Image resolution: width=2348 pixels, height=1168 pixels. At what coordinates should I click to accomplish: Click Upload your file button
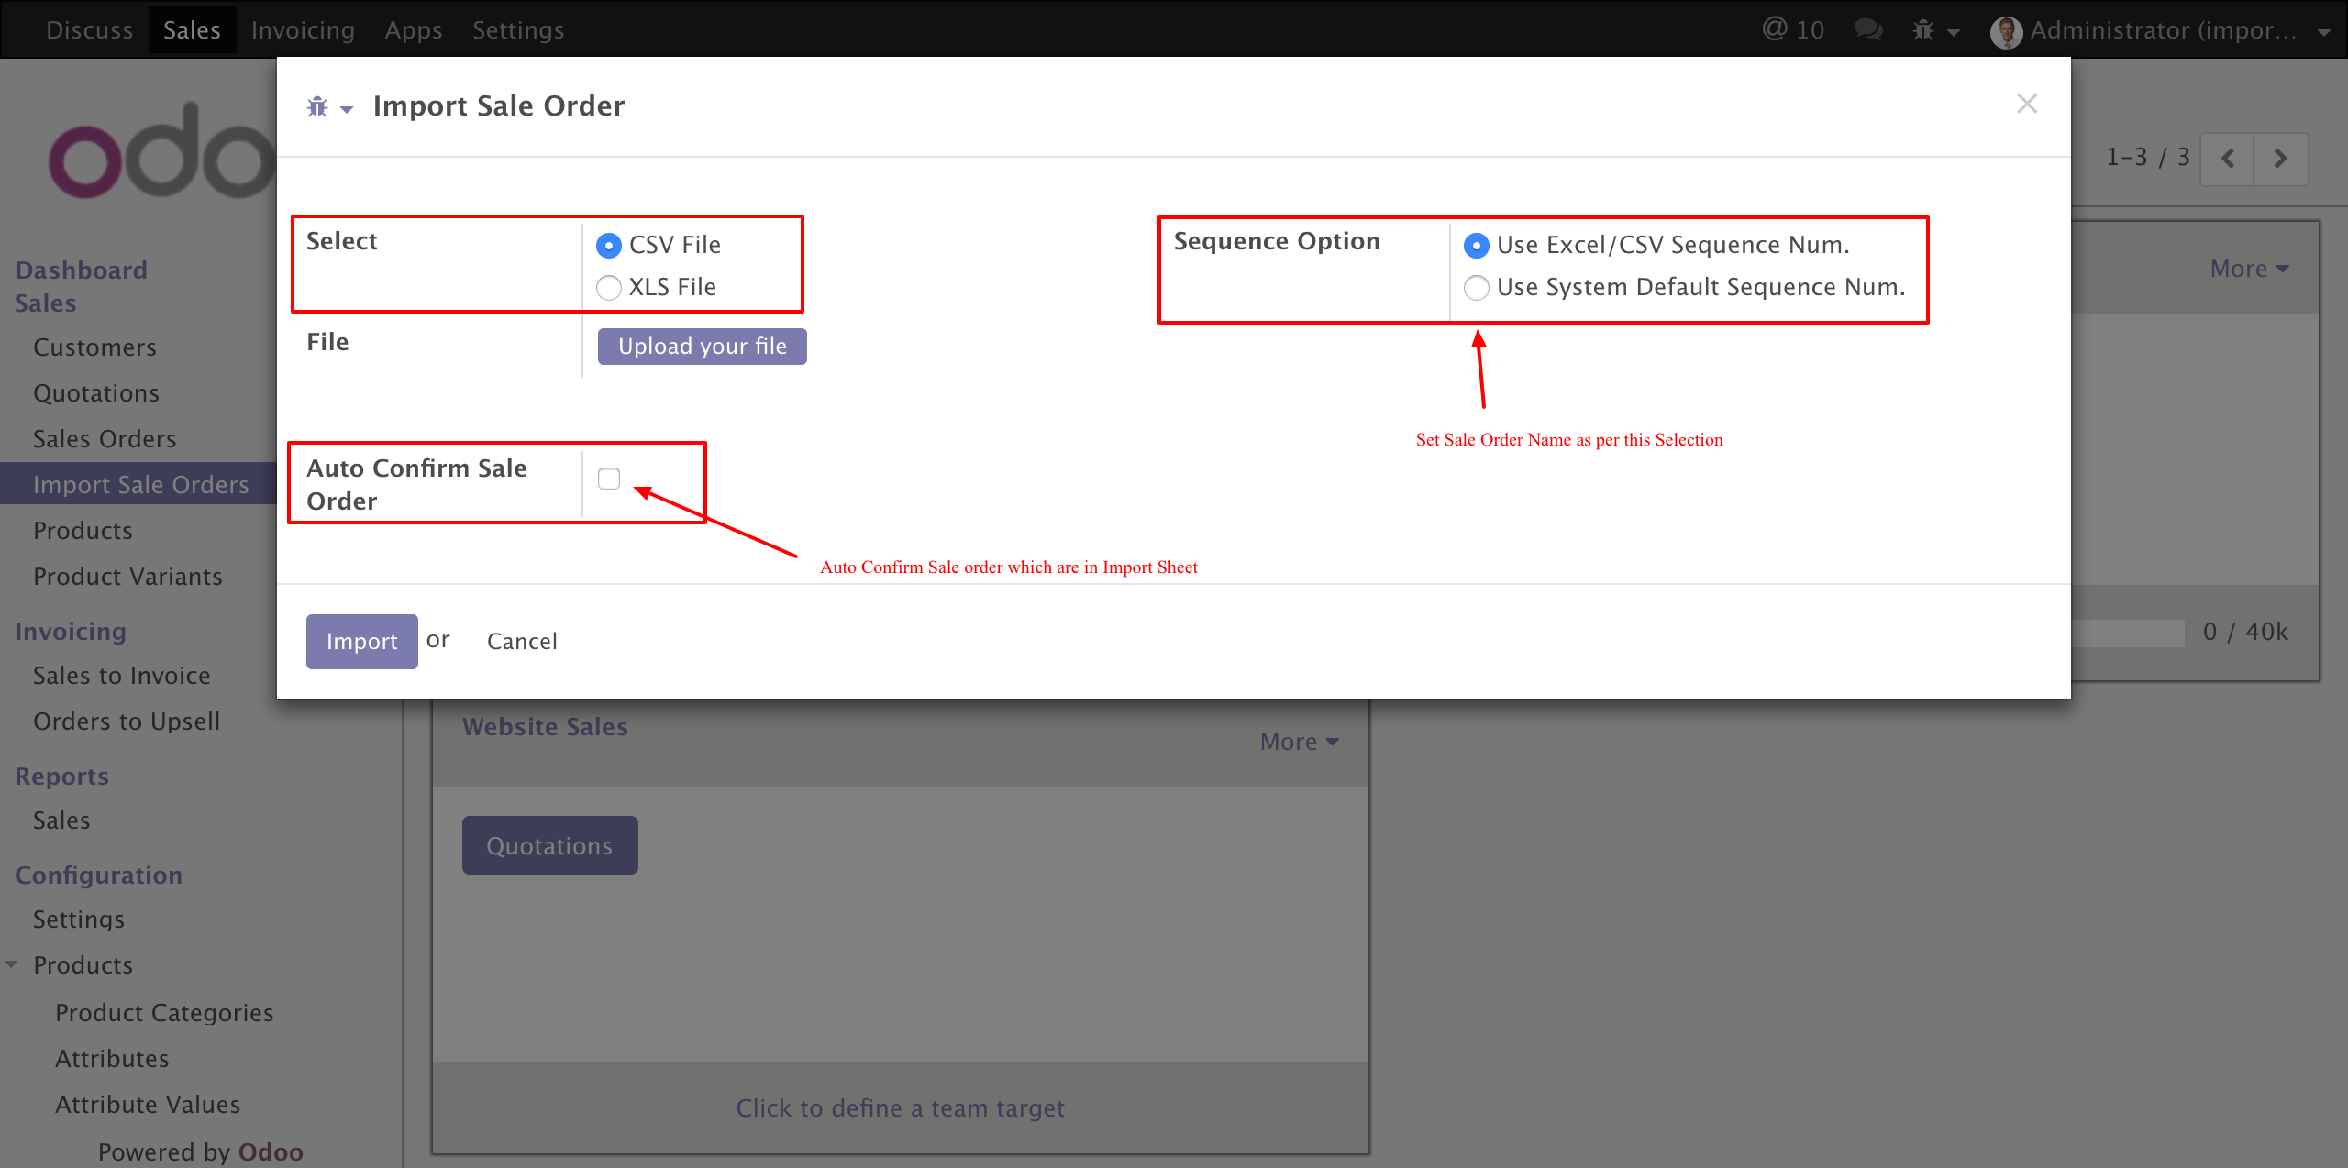pyautogui.click(x=702, y=347)
